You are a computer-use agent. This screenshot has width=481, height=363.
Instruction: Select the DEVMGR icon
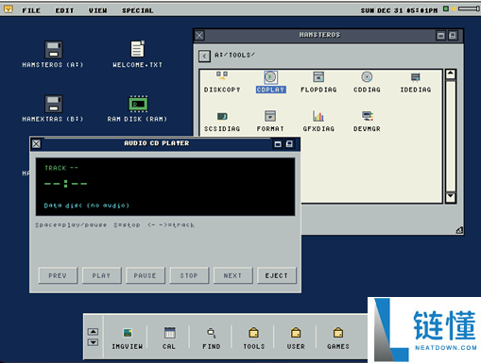pyautogui.click(x=368, y=116)
